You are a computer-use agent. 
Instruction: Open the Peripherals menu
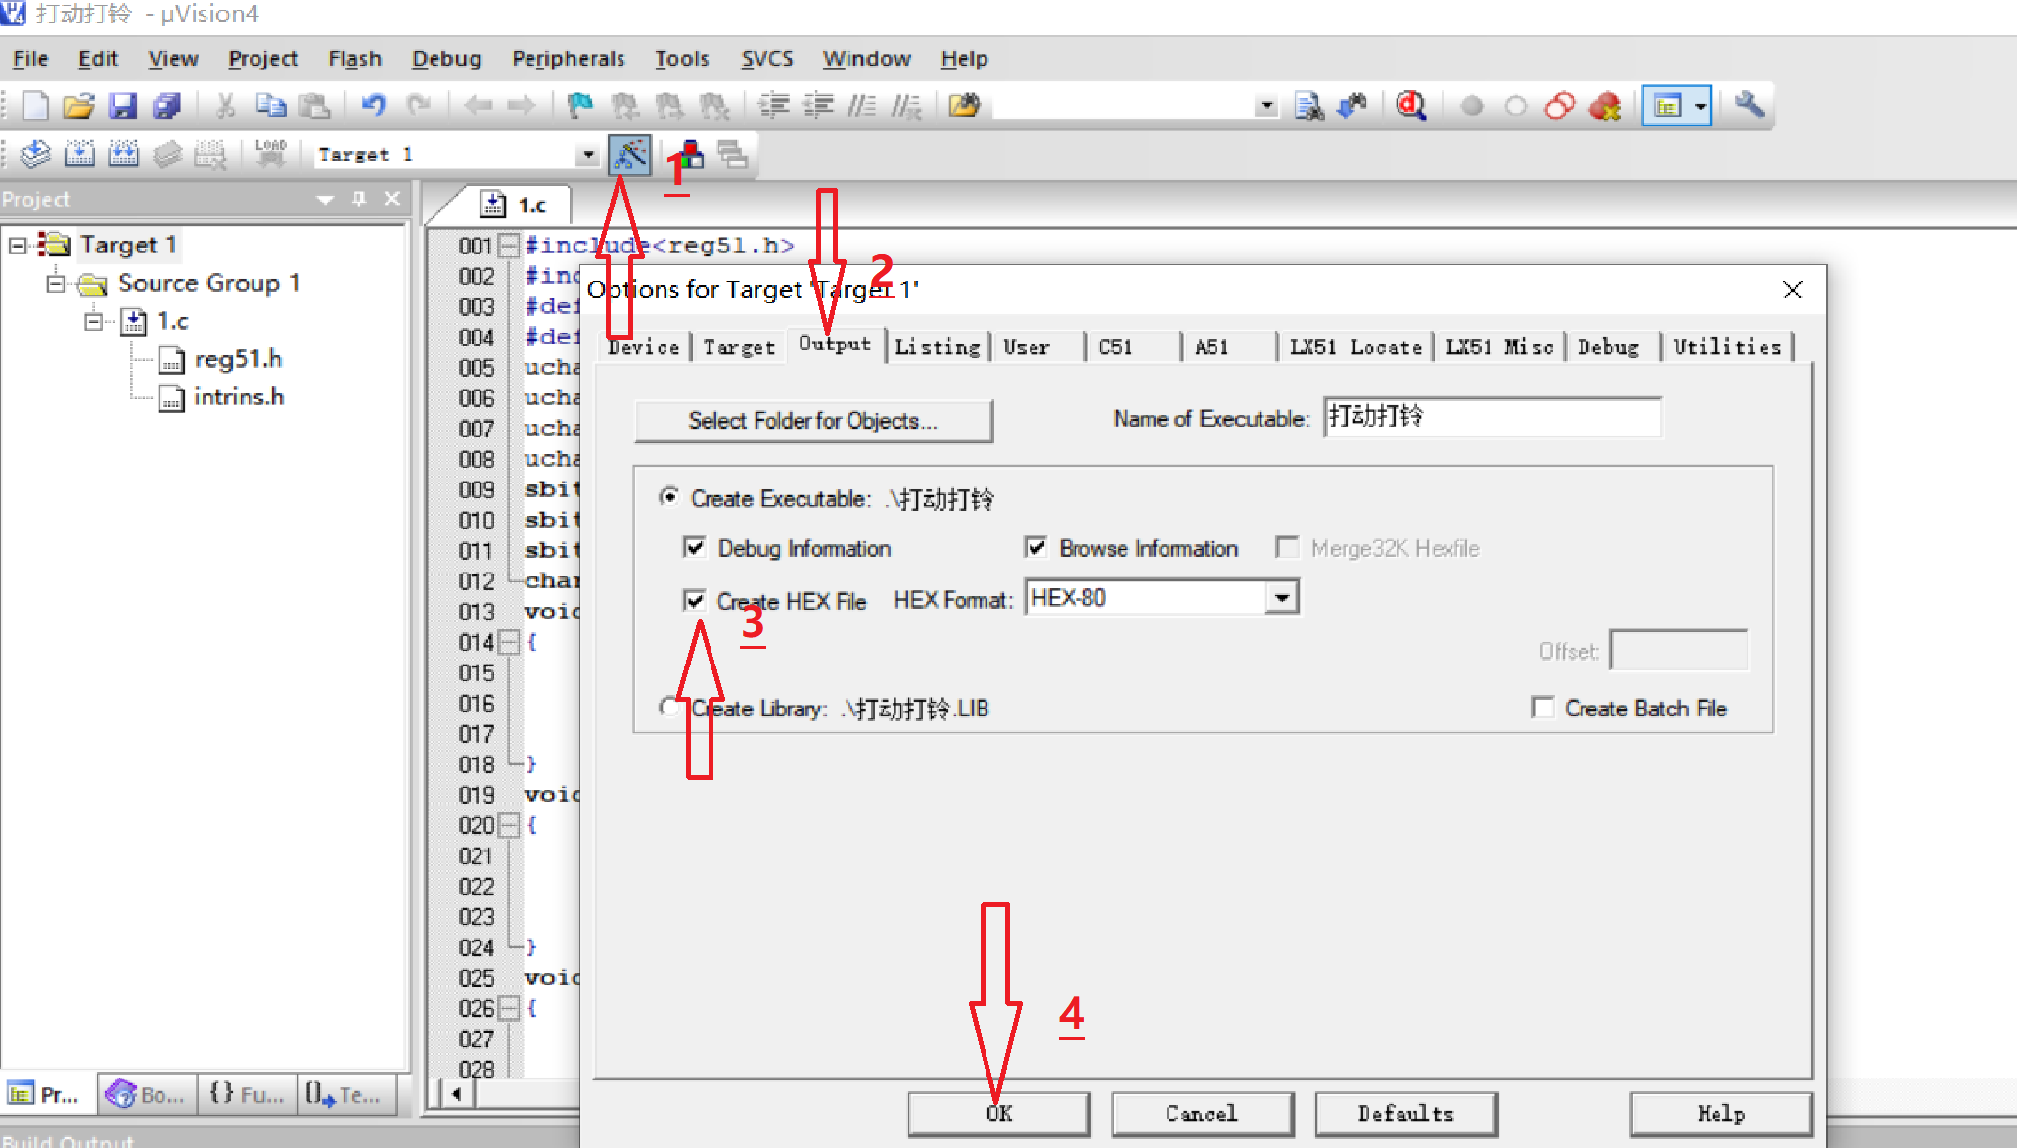[568, 59]
